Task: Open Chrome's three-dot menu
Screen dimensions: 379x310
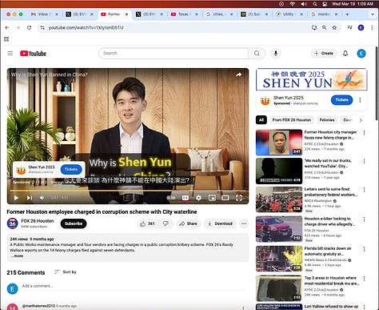Action: pyautogui.click(x=372, y=27)
